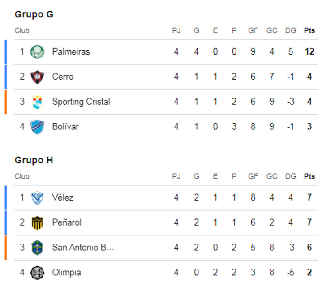Click the PJ column header in Grupo G
The width and height of the screenshot is (318, 295).
(x=176, y=31)
